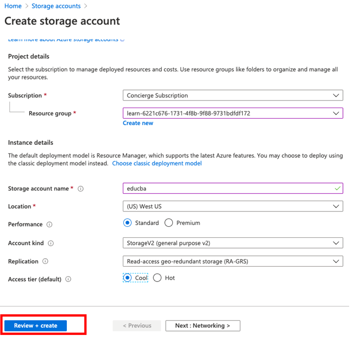This screenshot has height=342, width=352.
Task: Select Premium performance radio button
Action: (169, 223)
